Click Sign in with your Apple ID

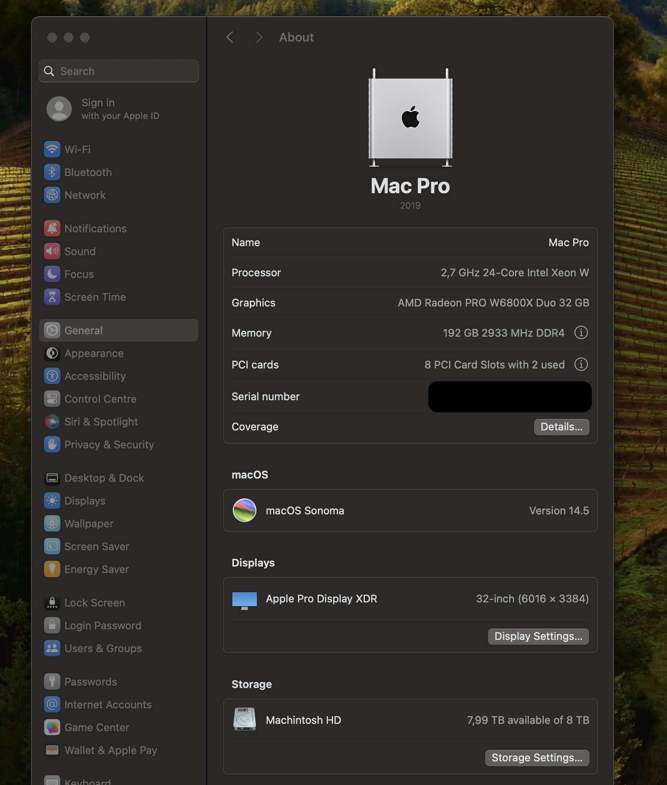(103, 109)
